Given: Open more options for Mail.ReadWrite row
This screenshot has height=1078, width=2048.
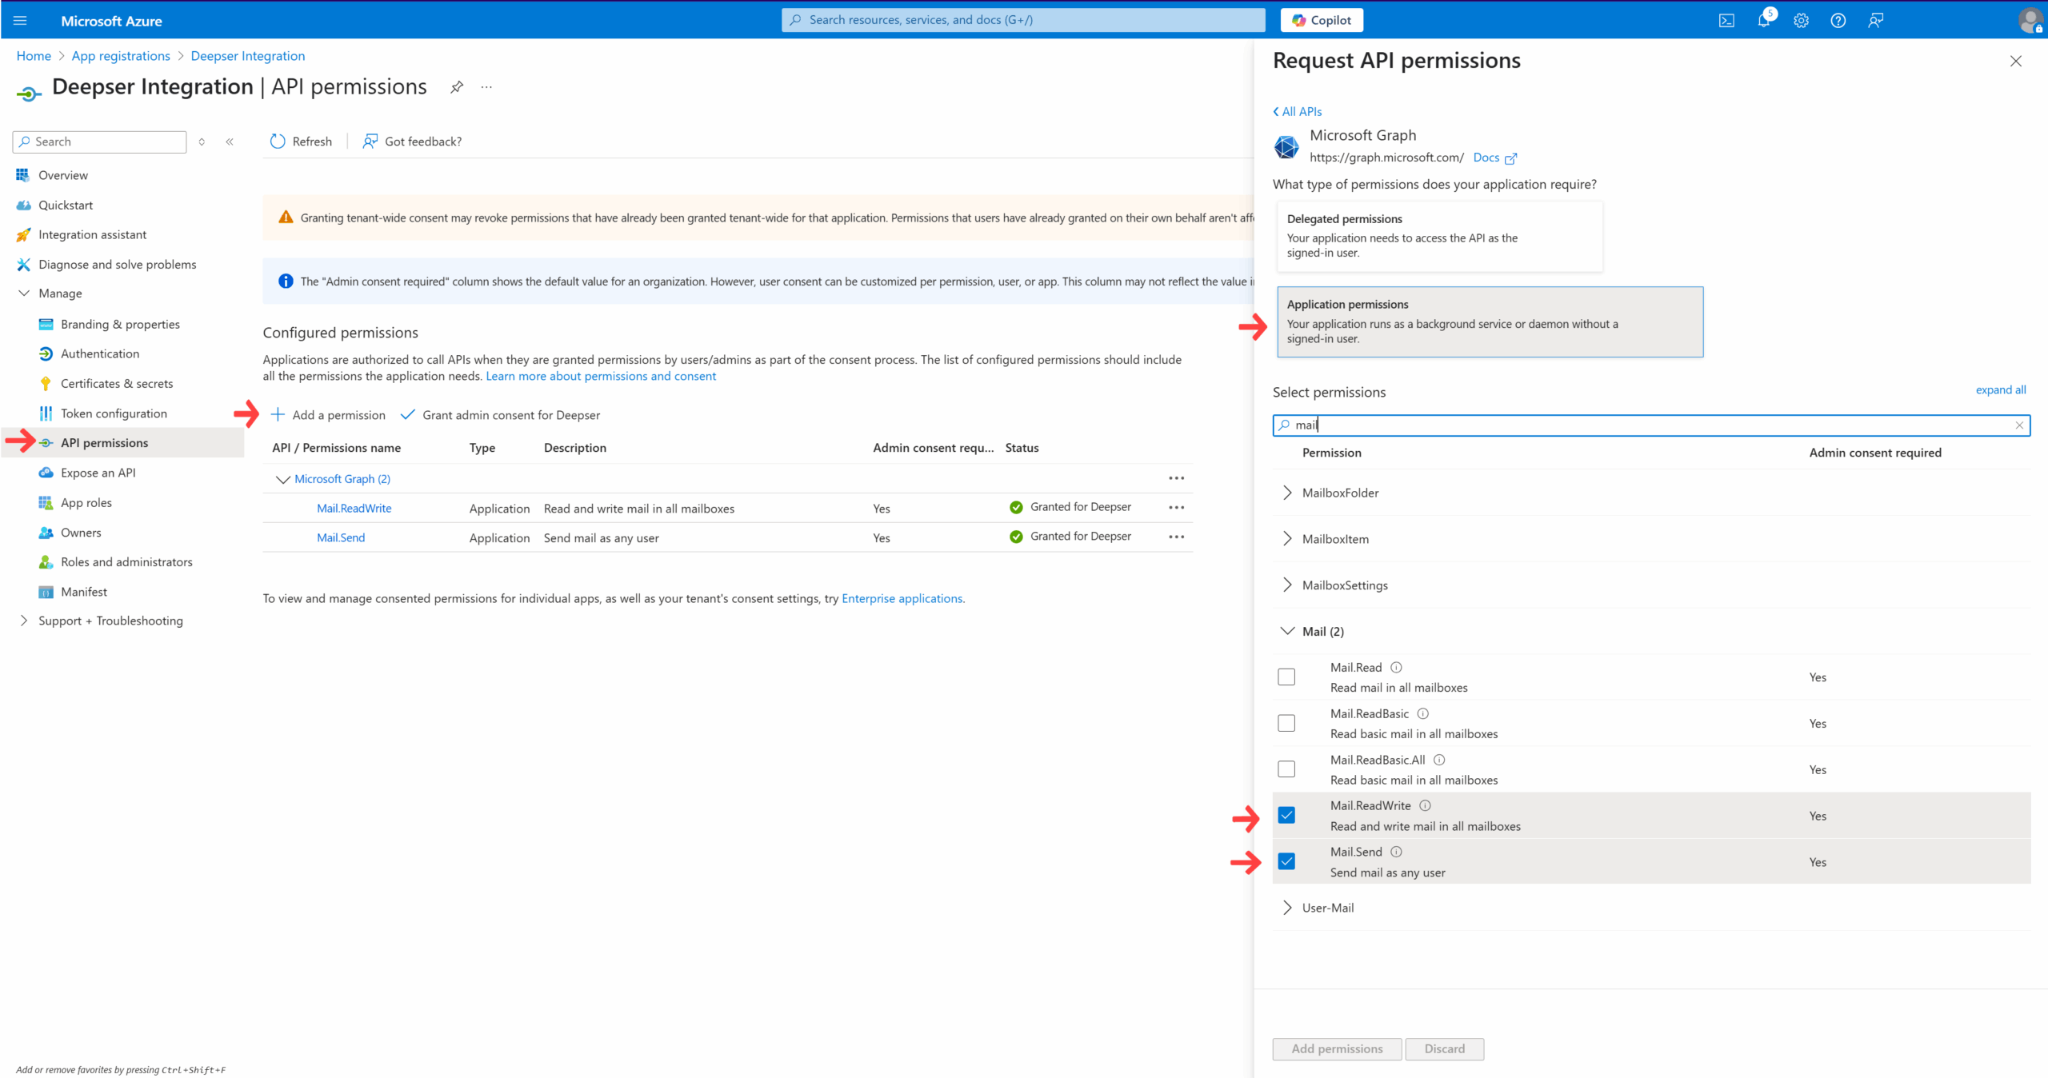Looking at the screenshot, I should [1176, 508].
